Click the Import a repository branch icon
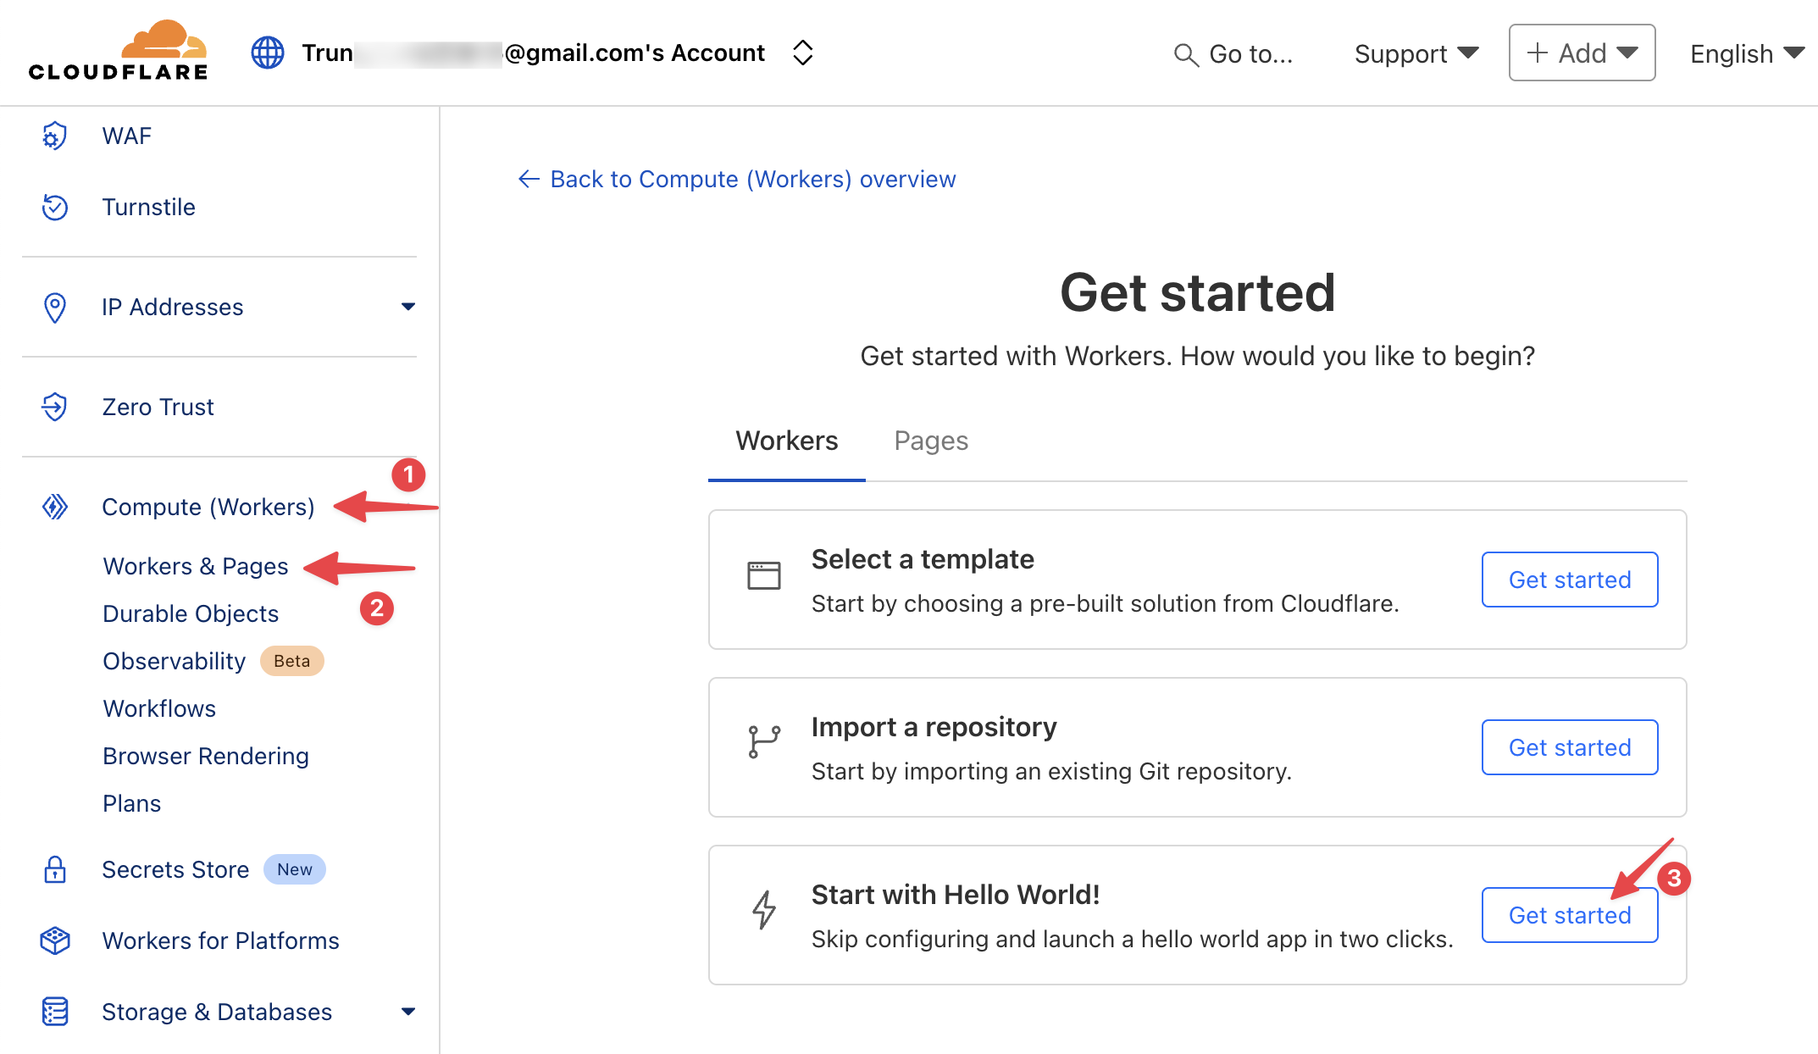Image resolution: width=1818 pixels, height=1054 pixels. (x=764, y=742)
